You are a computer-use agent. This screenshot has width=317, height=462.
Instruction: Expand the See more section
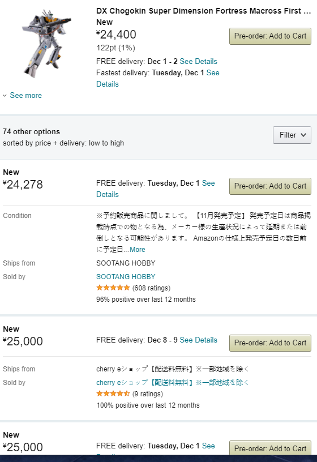tap(25, 96)
